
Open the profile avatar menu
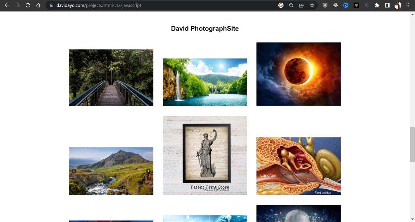click(x=398, y=5)
